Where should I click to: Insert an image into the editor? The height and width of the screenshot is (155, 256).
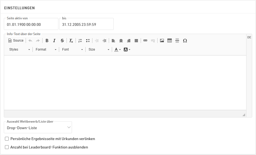click(x=162, y=41)
